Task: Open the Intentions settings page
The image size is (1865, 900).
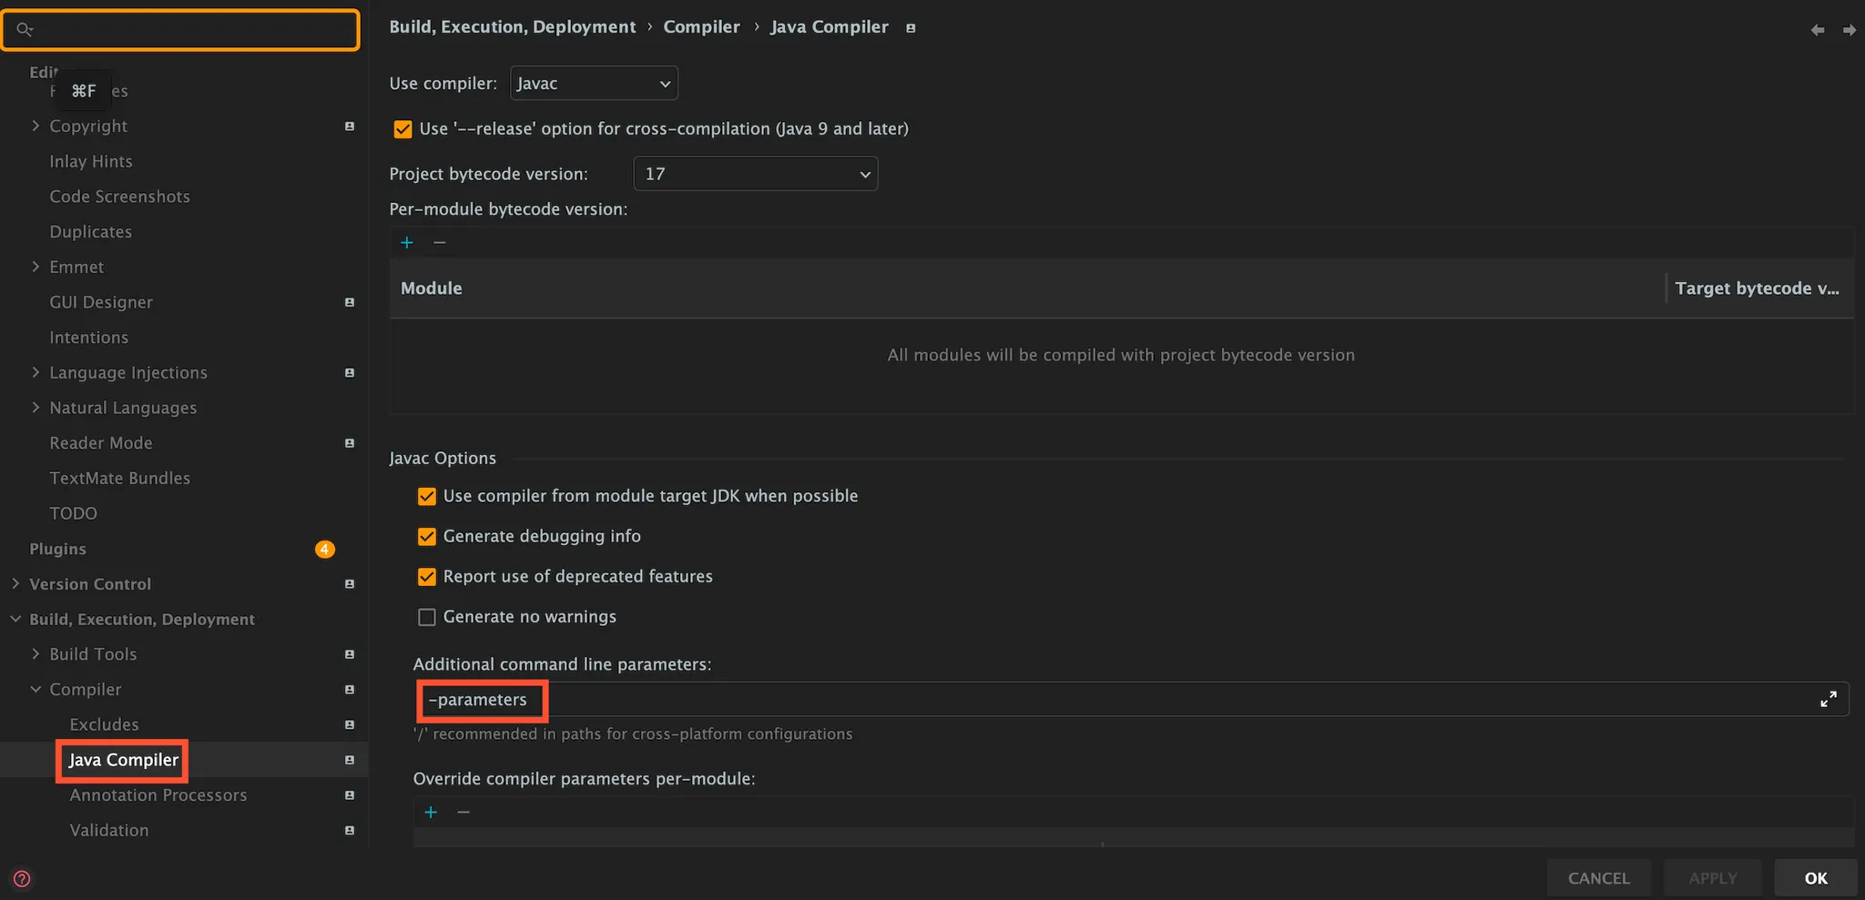Action: click(89, 338)
